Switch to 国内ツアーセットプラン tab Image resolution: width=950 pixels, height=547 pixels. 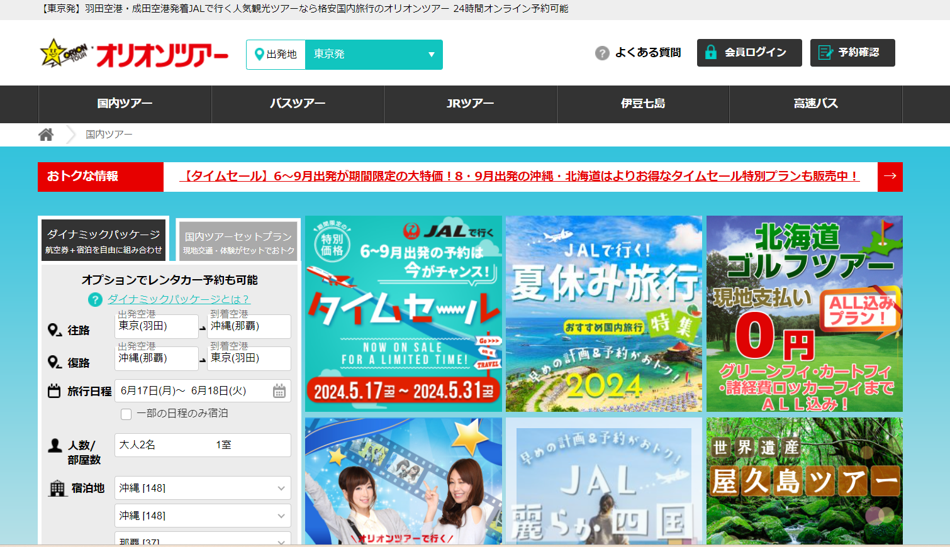click(x=238, y=241)
